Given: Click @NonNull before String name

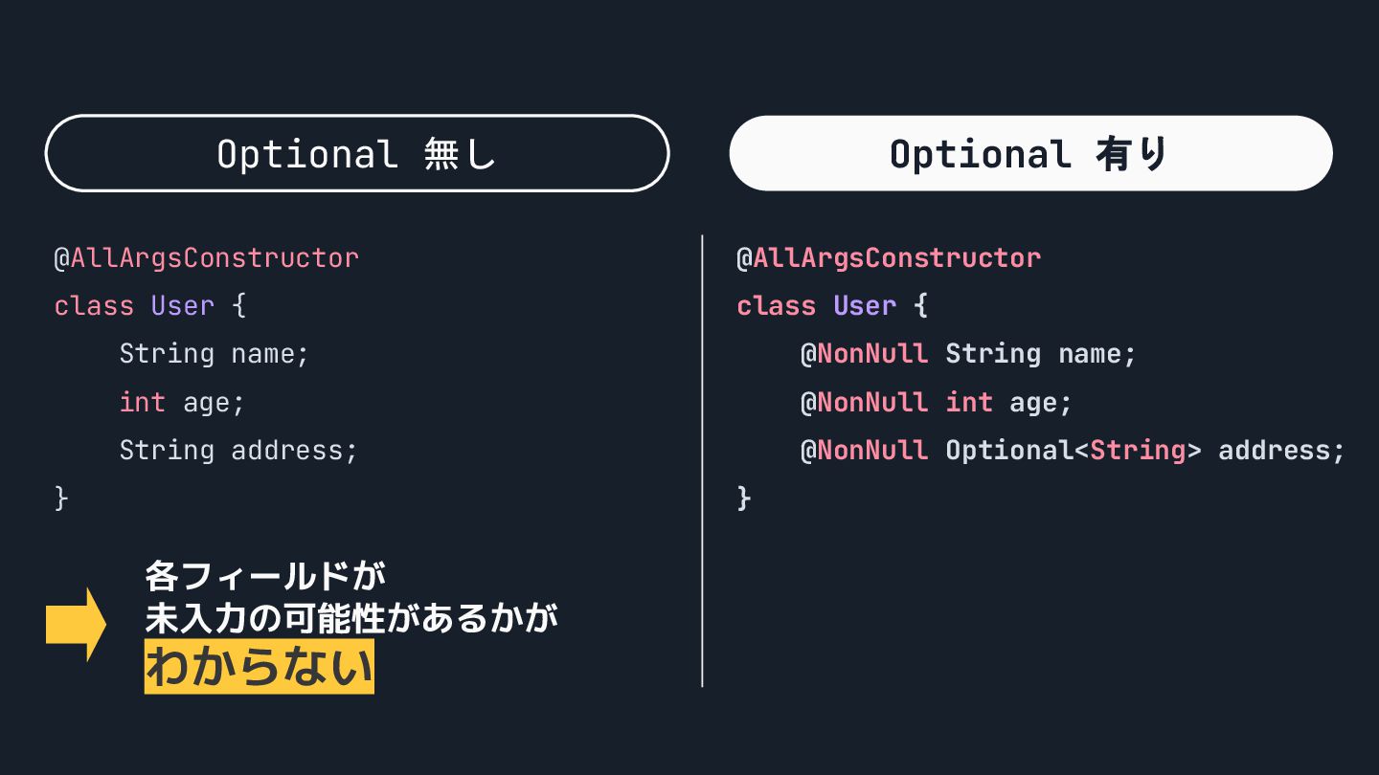Looking at the screenshot, I should 864,354.
